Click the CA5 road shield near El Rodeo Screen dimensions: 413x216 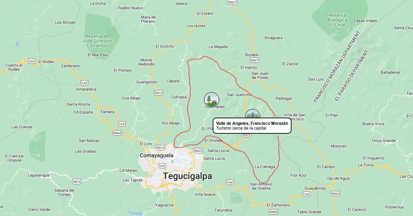[32, 61]
